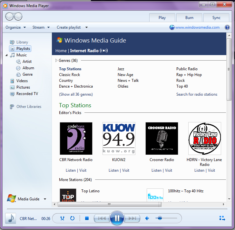Switch to the Play tab
The width and height of the screenshot is (235, 230).
click(x=162, y=18)
